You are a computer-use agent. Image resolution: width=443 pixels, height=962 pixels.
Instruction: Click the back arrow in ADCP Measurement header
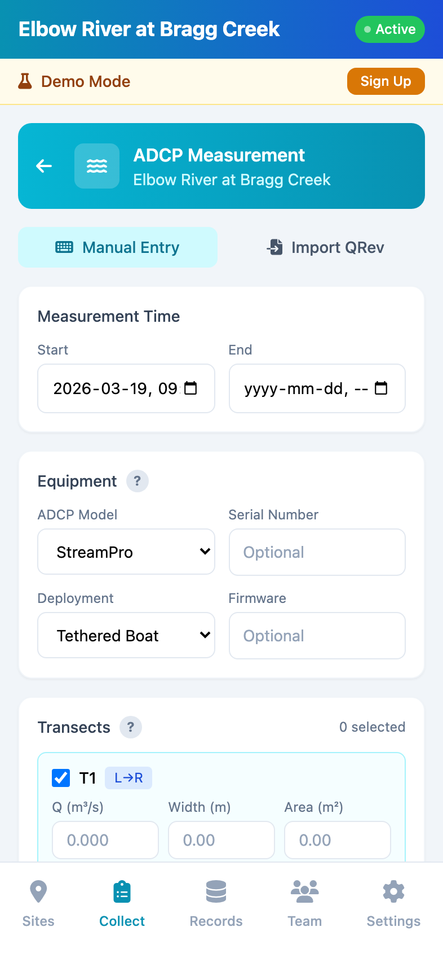44,166
